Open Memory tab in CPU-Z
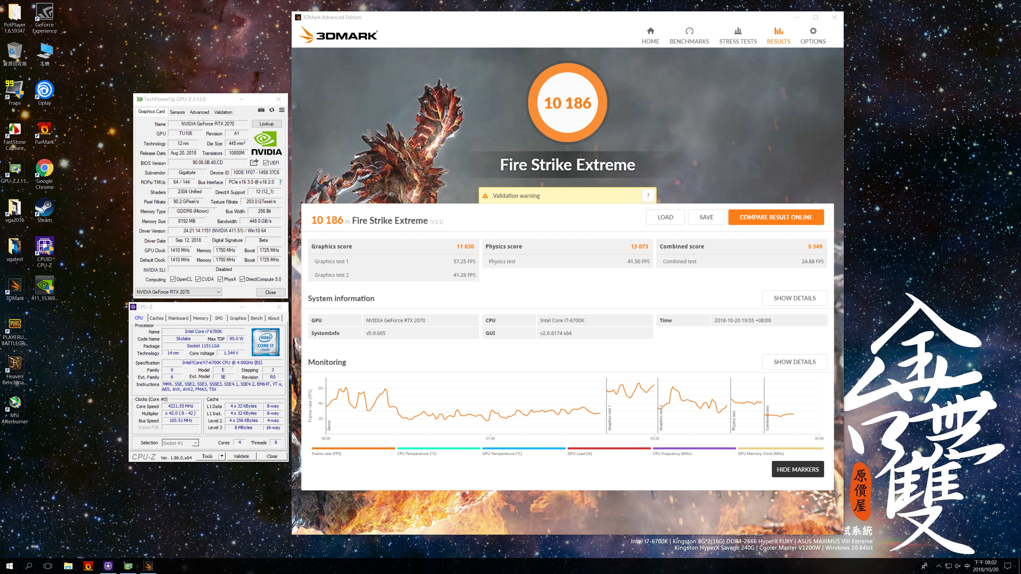Image resolution: width=1021 pixels, height=574 pixels. 200,318
